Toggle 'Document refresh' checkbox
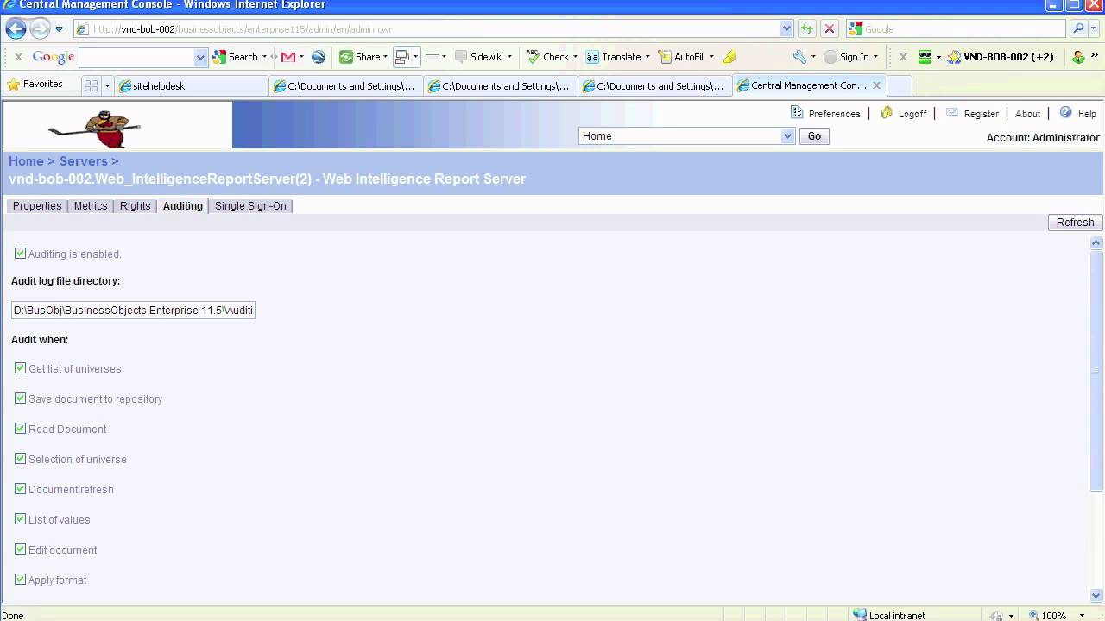Viewport: 1105px width, 621px height. point(20,489)
